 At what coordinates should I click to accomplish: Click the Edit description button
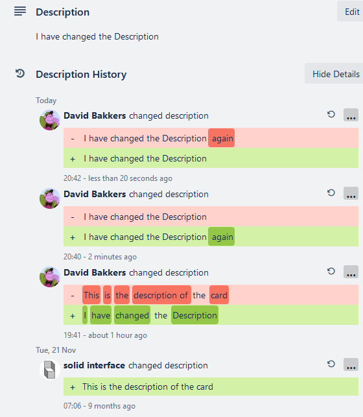click(351, 12)
